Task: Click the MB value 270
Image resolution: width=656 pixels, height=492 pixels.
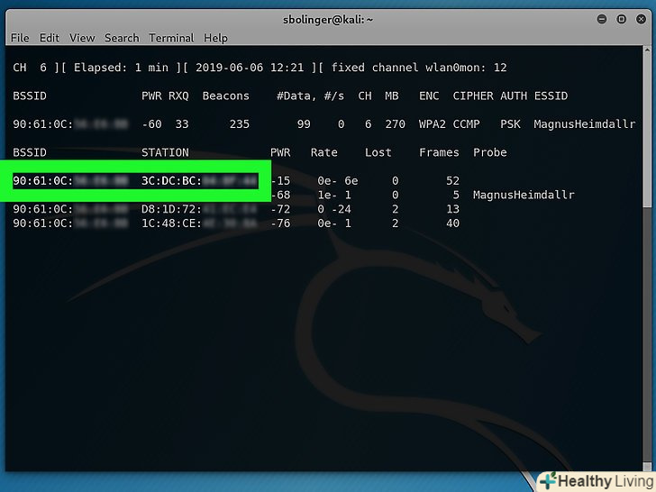Action: 395,124
